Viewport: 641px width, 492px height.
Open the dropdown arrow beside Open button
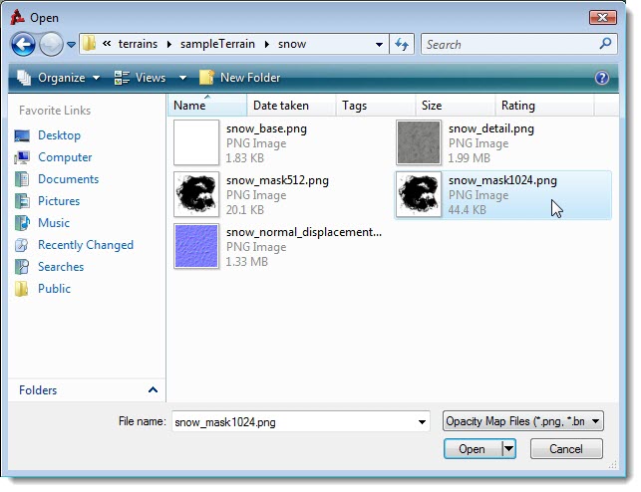point(508,449)
